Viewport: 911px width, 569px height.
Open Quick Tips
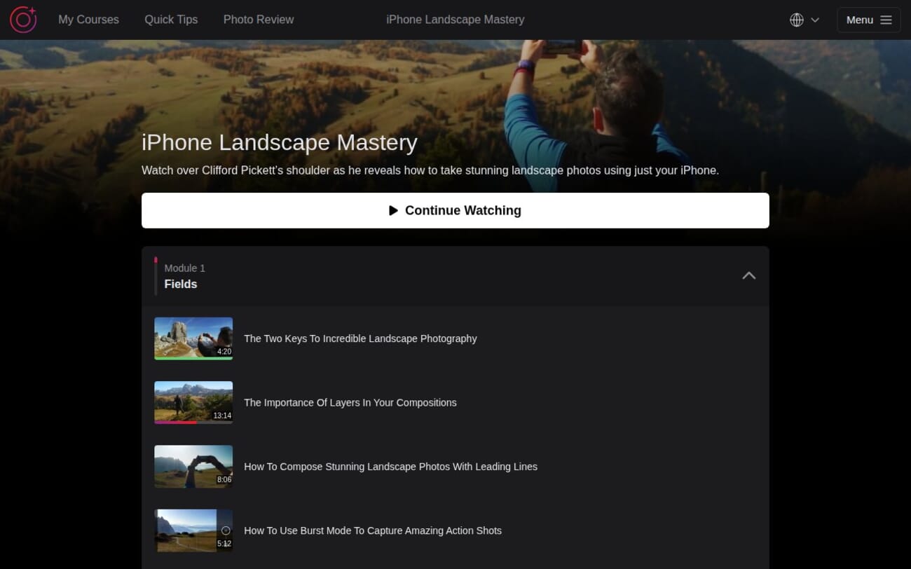tap(171, 20)
